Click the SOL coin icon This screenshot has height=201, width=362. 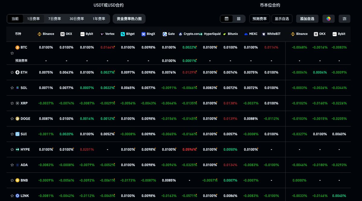(17, 88)
